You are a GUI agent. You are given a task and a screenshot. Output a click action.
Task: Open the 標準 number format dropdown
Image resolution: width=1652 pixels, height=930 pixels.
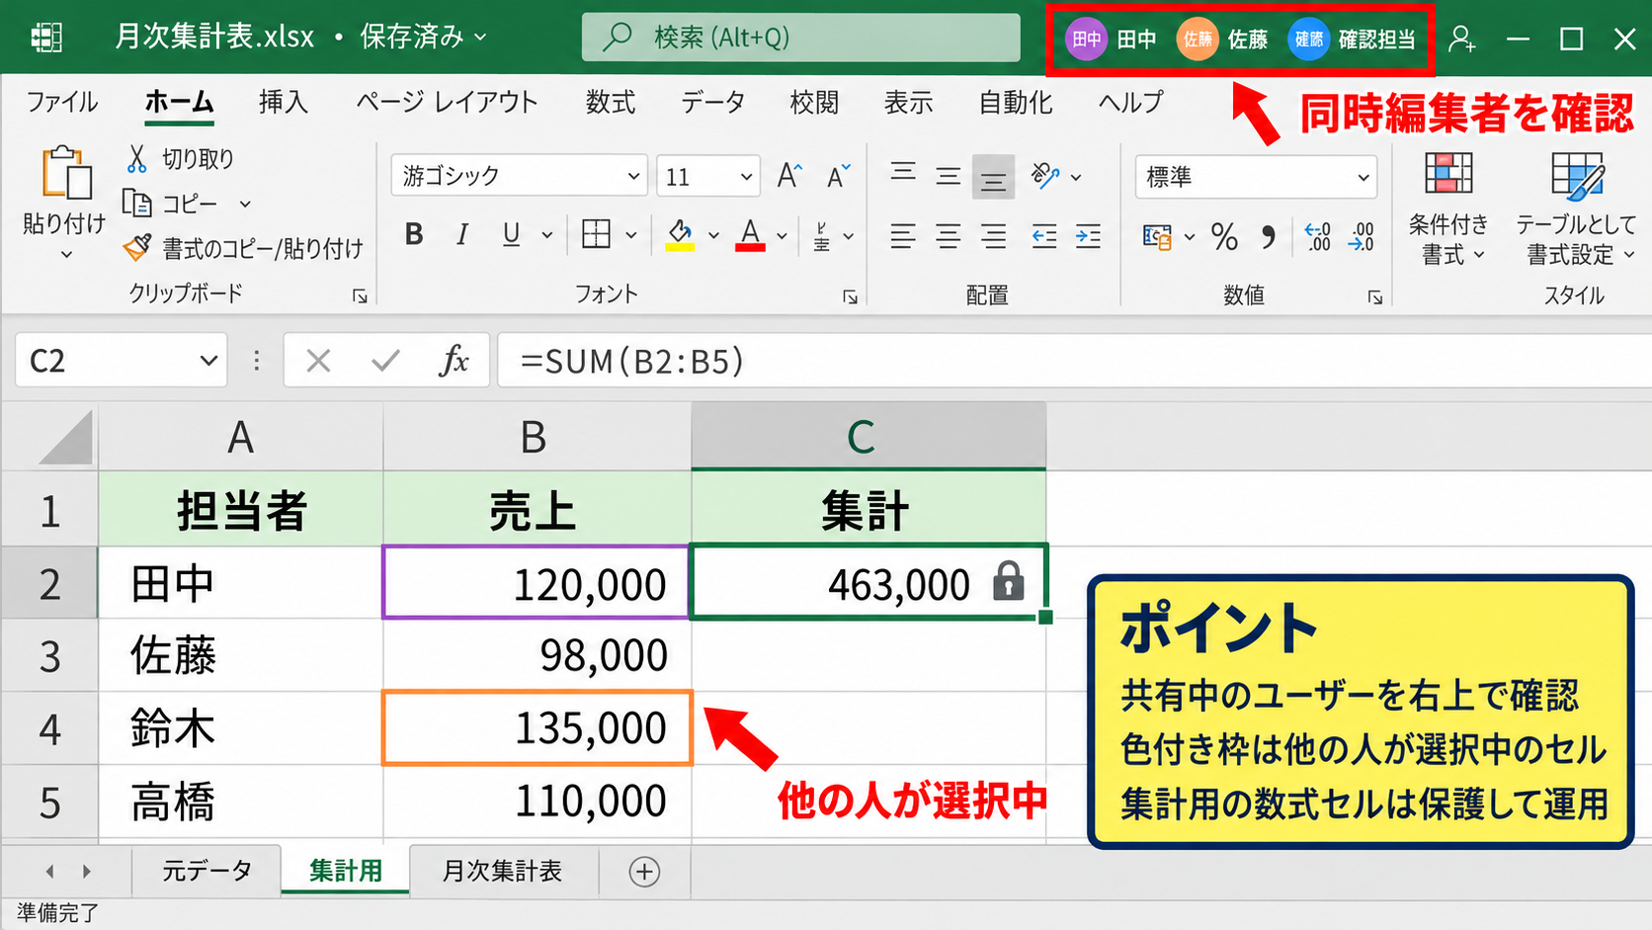[1363, 178]
